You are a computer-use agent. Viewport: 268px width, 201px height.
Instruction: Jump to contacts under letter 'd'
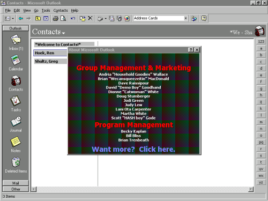pos(261,68)
